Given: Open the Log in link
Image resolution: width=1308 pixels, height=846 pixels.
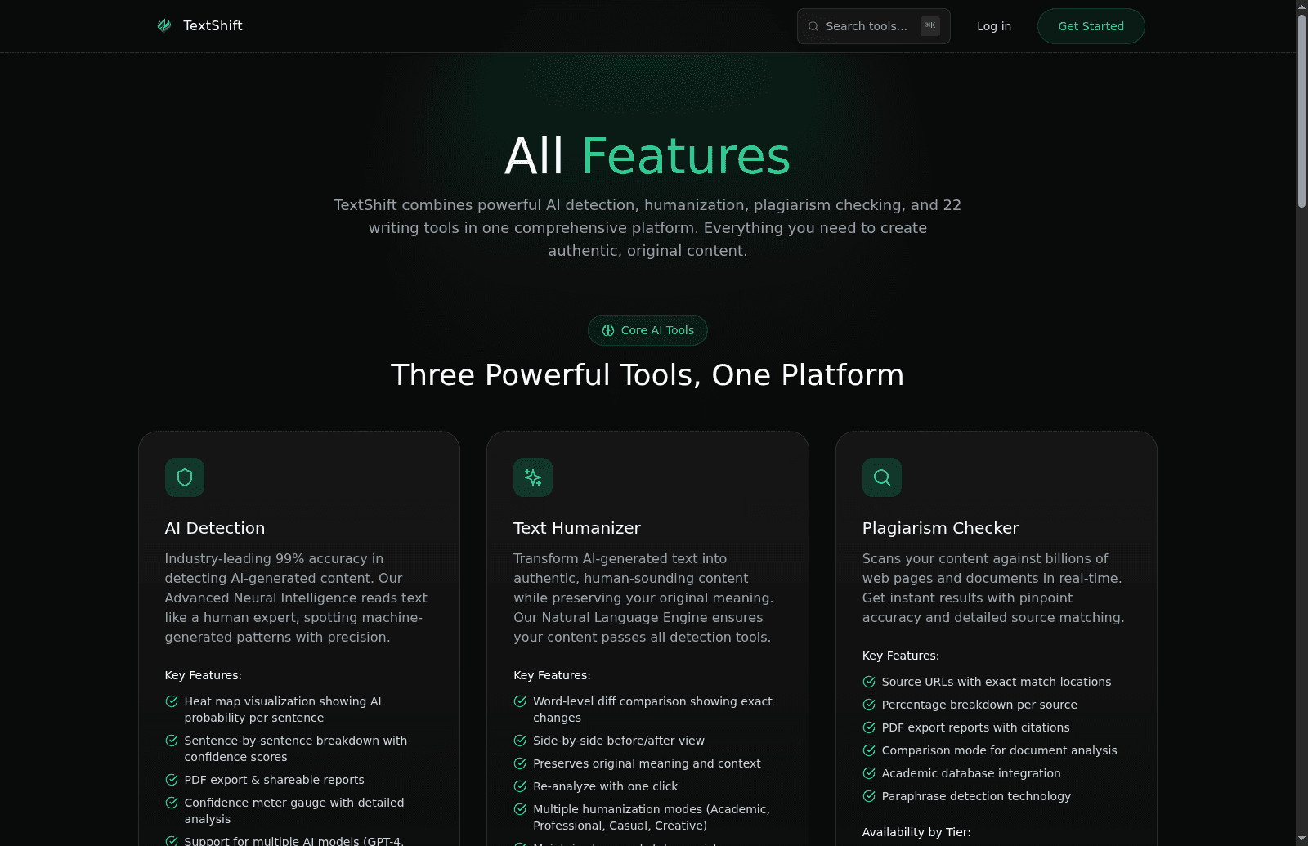Looking at the screenshot, I should point(994,26).
